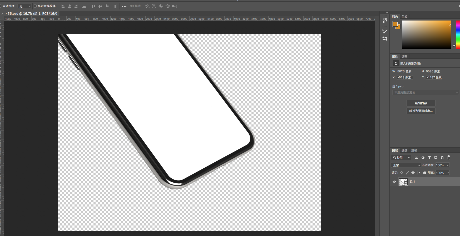Click align vertical centers icon

(100, 6)
